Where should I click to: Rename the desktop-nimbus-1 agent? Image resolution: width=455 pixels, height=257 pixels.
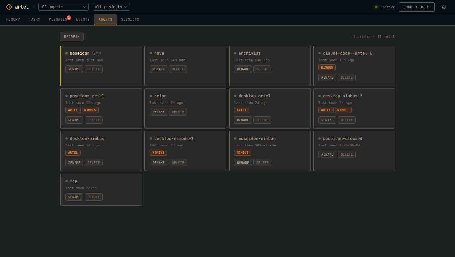point(159,163)
